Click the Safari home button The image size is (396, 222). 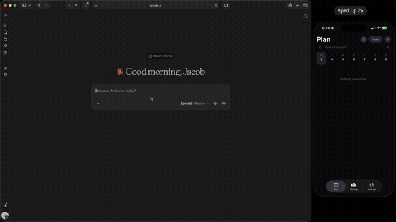pyautogui.click(x=226, y=6)
